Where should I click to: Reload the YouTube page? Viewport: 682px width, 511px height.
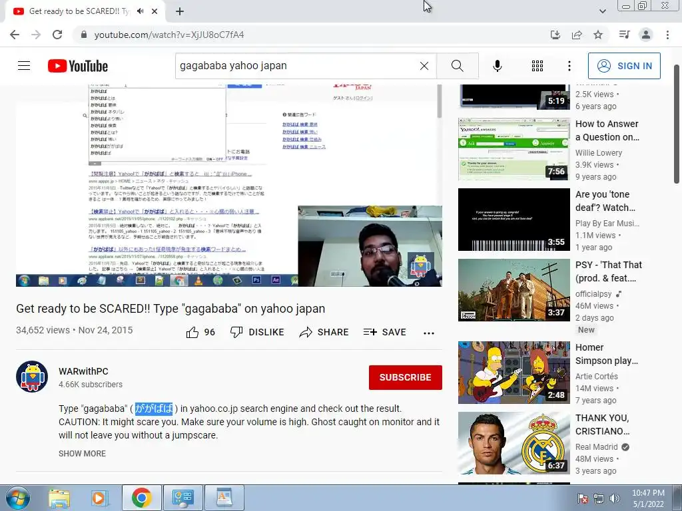[57, 35]
